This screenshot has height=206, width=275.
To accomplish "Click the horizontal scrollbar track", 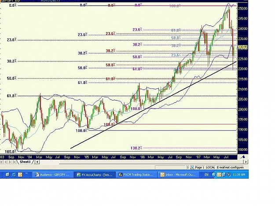I will [141, 162].
